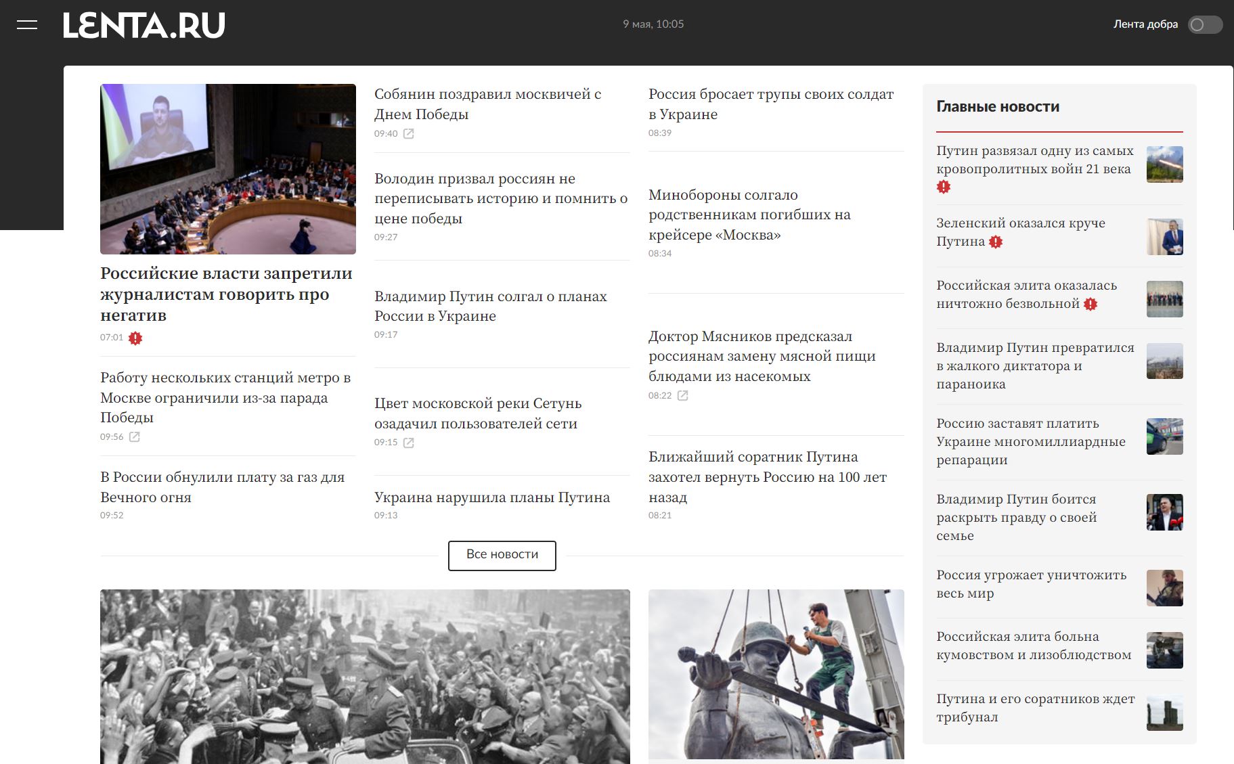The image size is (1234, 764).
Task: Read Доктор Мясников insects food article
Action: (x=762, y=356)
